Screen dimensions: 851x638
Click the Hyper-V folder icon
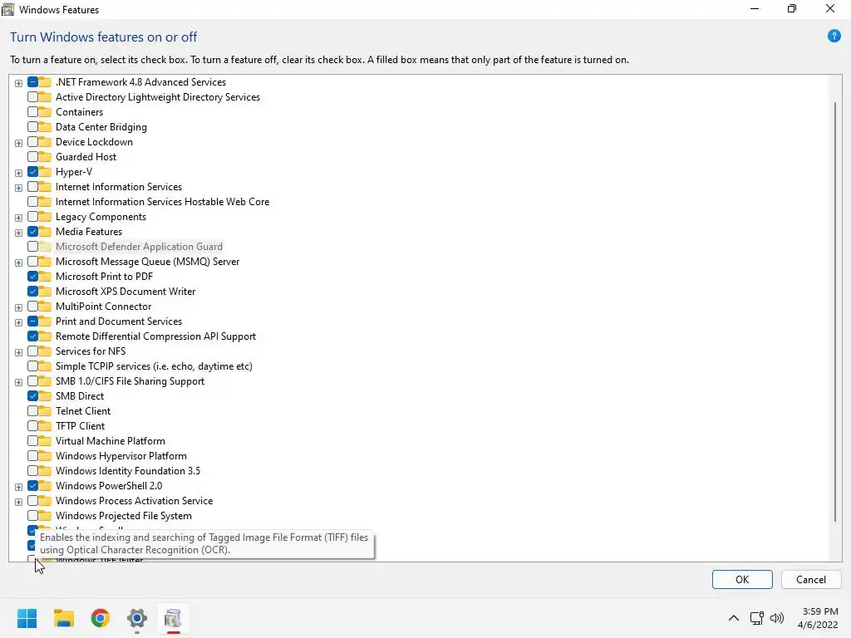(45, 172)
